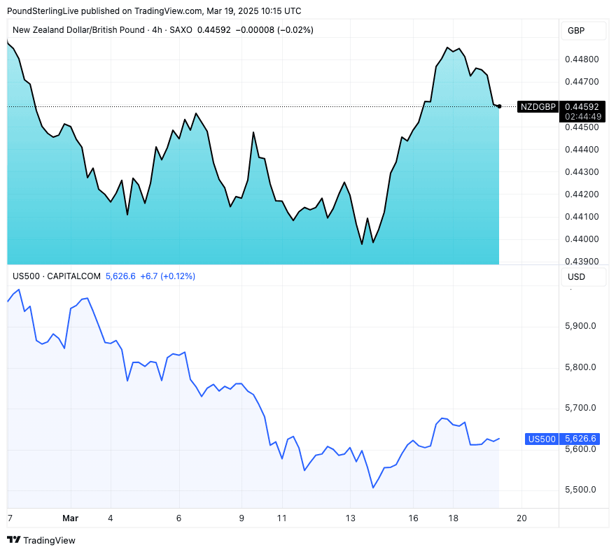Click the 9 date tick on the time axis
Viewport: 616px width, 552px height.
point(241,518)
